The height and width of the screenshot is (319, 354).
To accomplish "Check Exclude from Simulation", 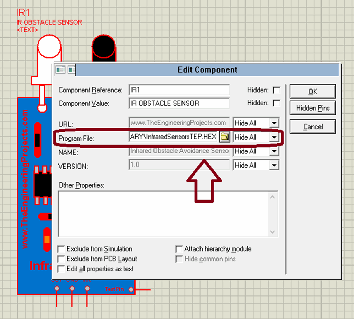I will [x=61, y=249].
